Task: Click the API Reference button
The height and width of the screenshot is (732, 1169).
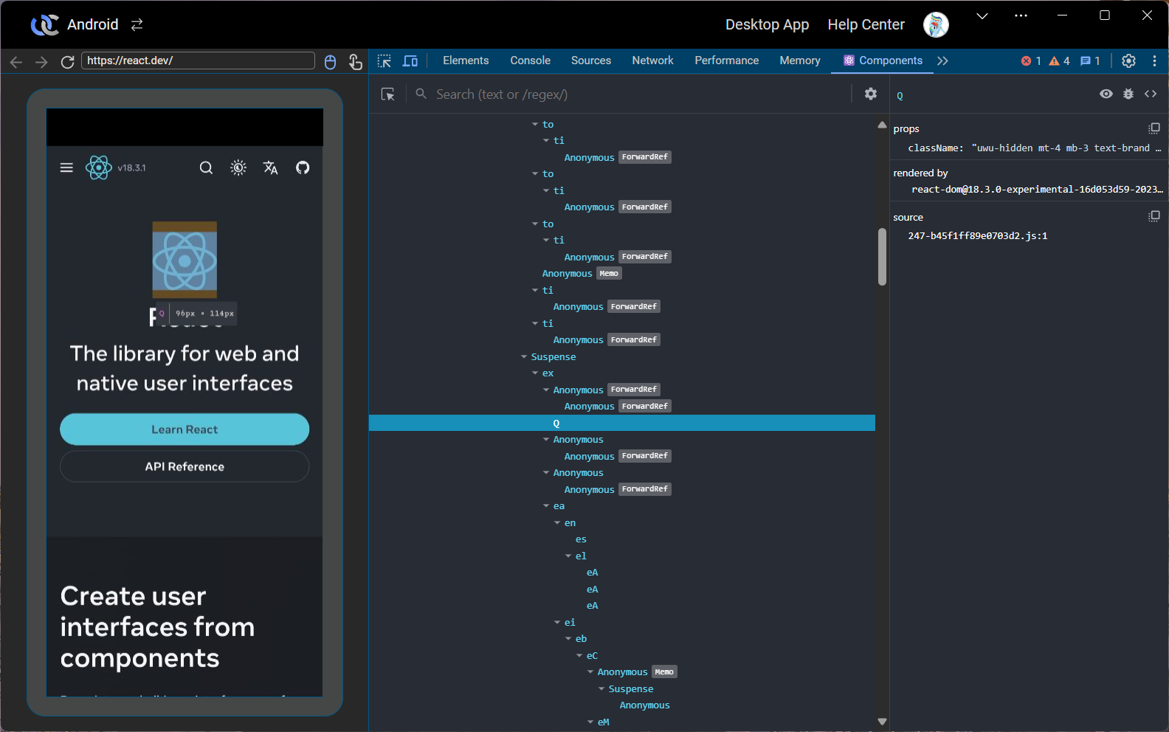Action: point(185,466)
